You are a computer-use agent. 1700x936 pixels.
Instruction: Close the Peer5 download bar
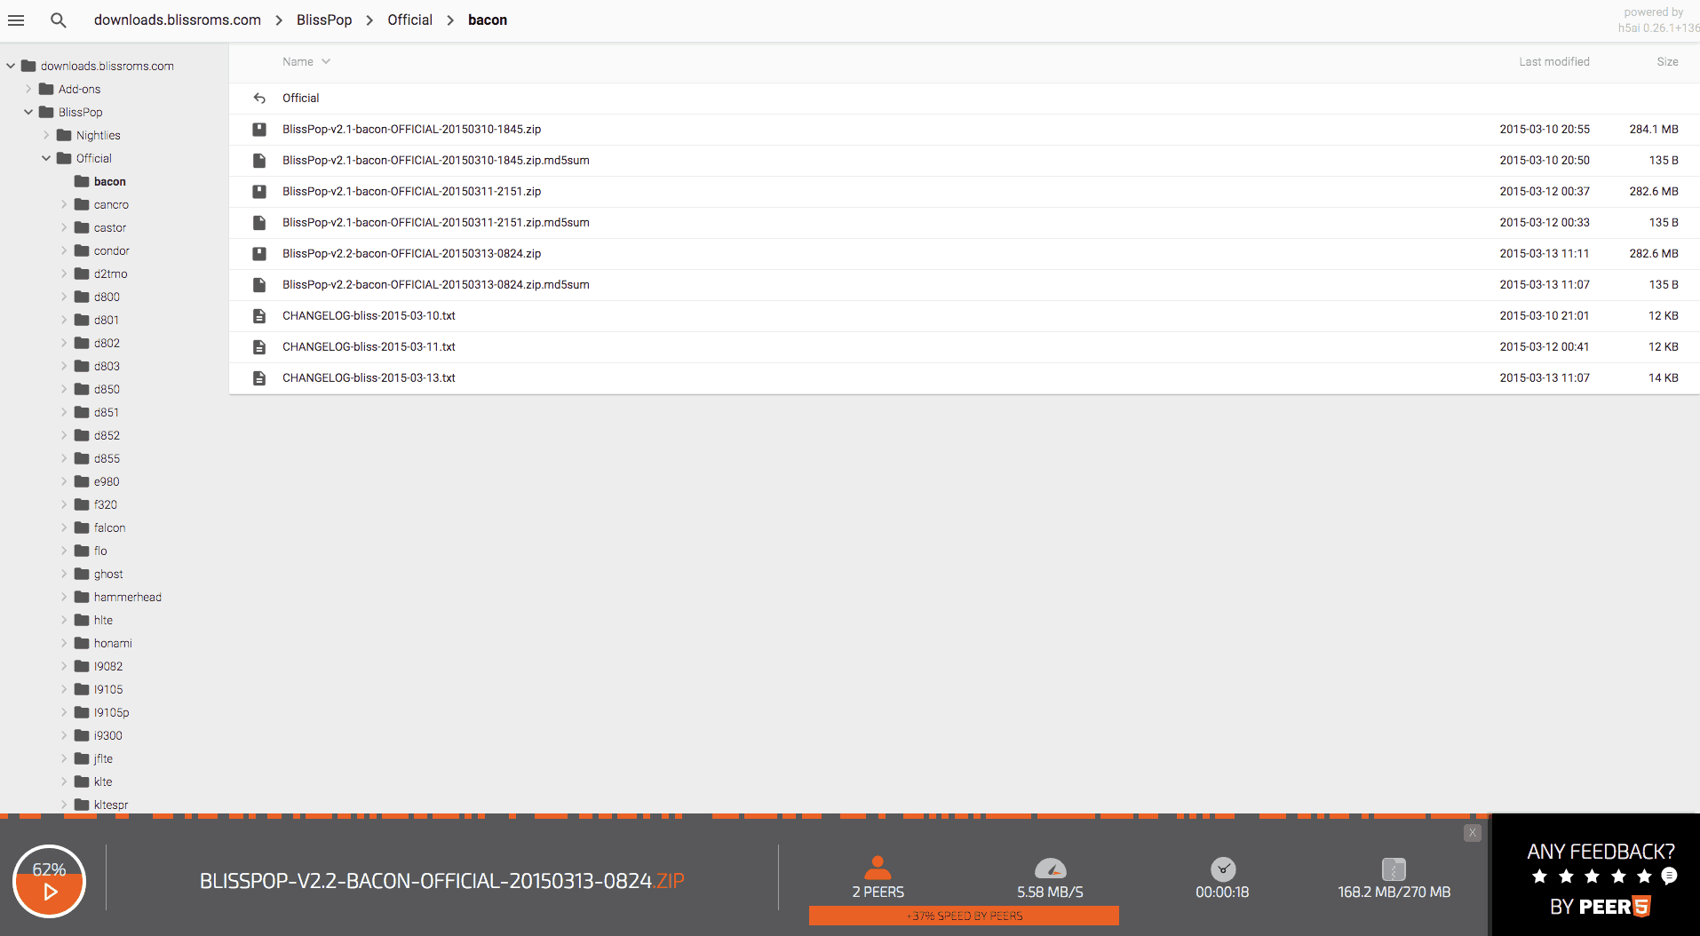1473,833
